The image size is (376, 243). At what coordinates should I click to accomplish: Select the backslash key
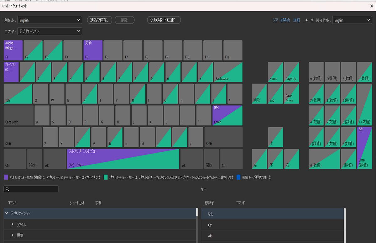coord(235,94)
